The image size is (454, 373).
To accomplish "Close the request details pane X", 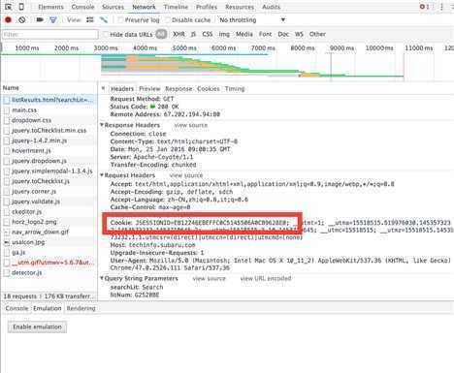I will (103, 88).
